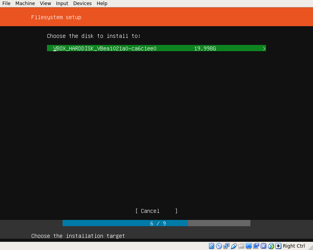Click the hard disk activity status icon
The image size is (313, 250).
(212, 246)
